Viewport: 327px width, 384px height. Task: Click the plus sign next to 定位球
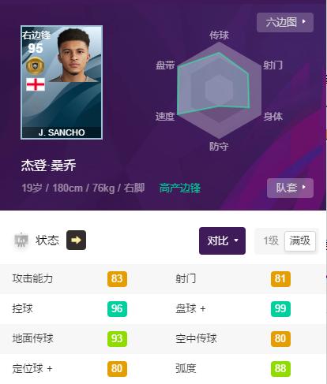click(50, 369)
